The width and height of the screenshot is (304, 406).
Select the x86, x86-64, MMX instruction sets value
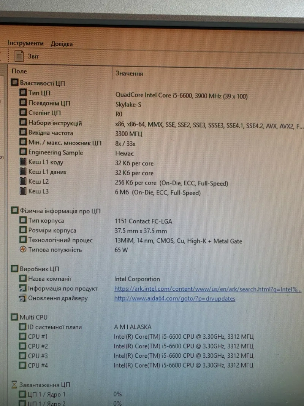(x=209, y=125)
